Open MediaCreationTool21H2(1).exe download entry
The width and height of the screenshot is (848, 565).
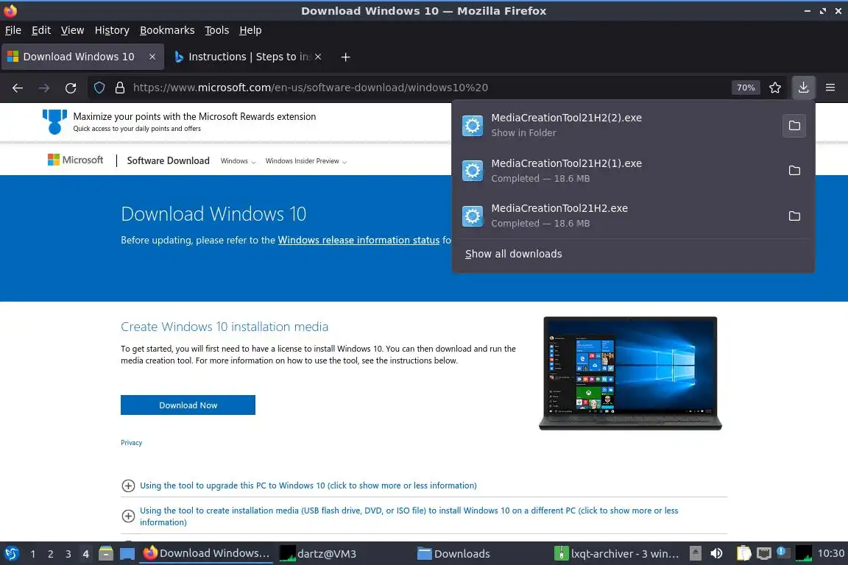coord(617,171)
